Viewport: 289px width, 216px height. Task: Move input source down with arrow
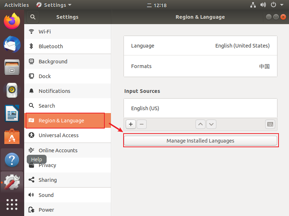211,124
